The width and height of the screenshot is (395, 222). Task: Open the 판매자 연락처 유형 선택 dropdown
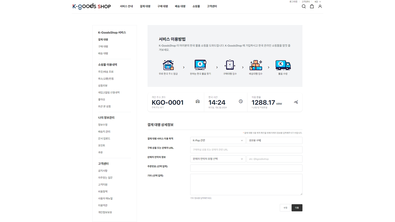coord(218,159)
